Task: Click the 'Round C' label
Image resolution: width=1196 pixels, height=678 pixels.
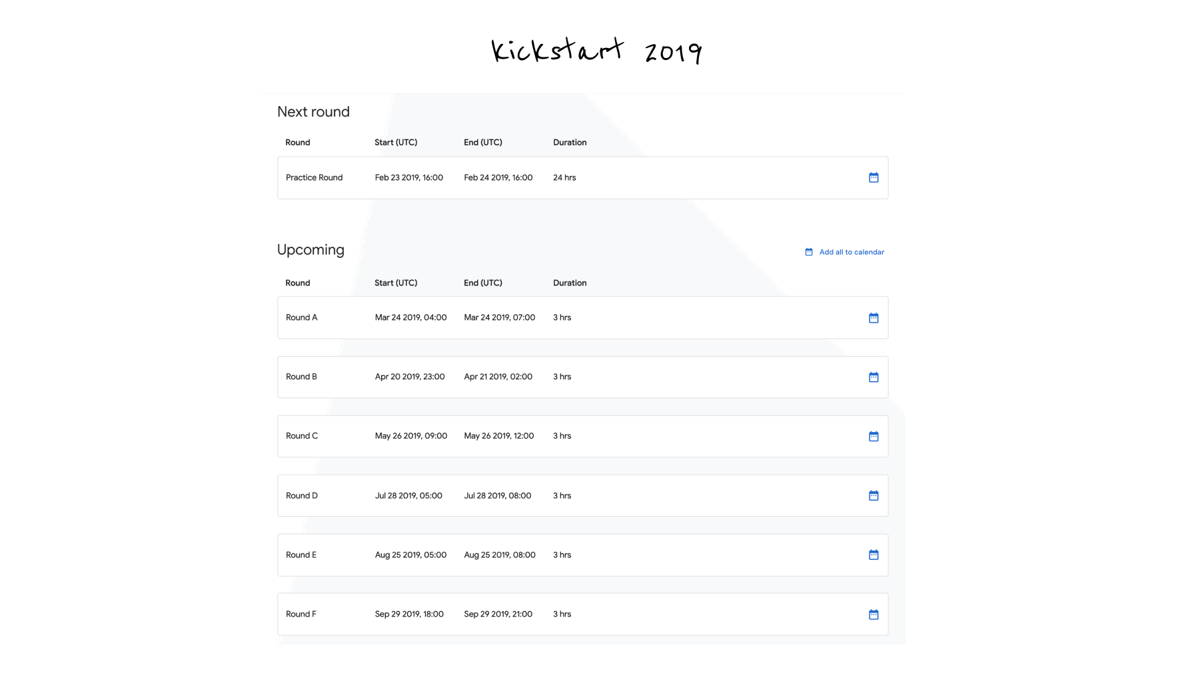Action: [x=302, y=436]
